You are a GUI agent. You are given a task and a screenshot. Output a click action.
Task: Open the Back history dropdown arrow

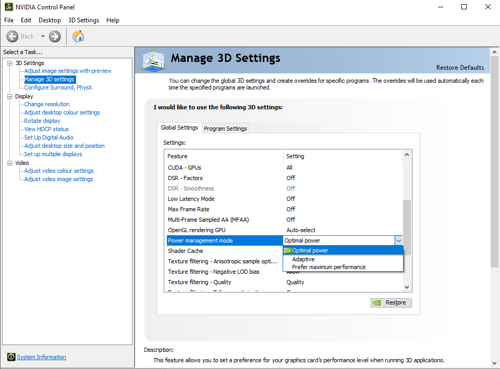(x=43, y=36)
